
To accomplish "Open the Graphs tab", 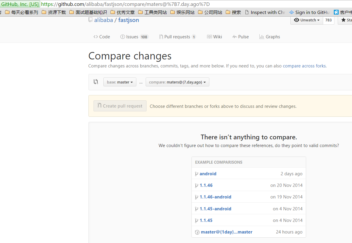I will click(270, 37).
